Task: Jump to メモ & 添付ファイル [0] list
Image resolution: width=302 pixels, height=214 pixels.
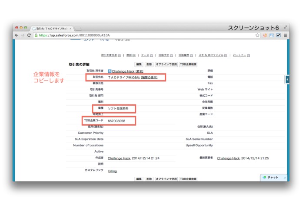Action: pos(213,55)
